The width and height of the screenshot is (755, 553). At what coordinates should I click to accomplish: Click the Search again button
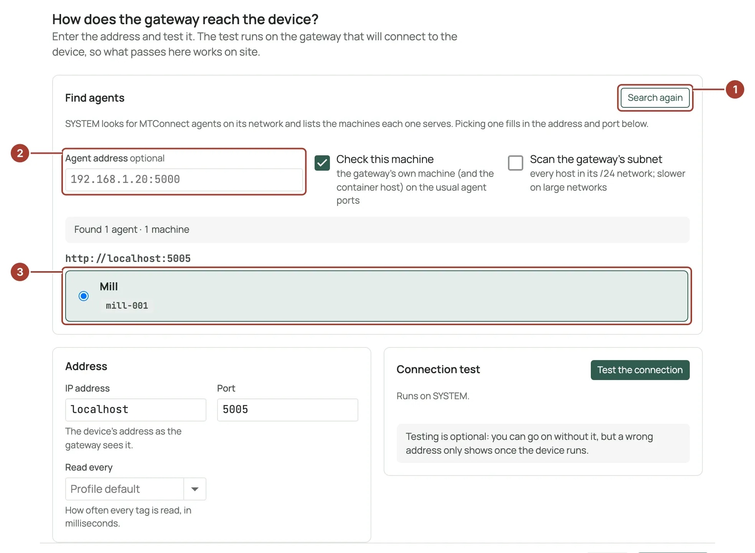point(655,98)
